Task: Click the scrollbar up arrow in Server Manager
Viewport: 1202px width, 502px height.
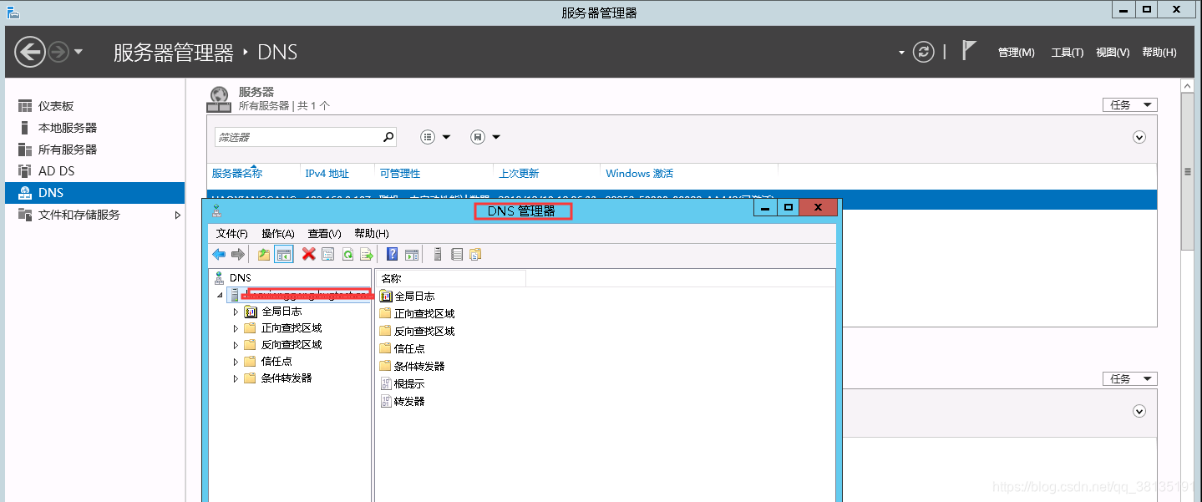Action: pyautogui.click(x=1189, y=85)
